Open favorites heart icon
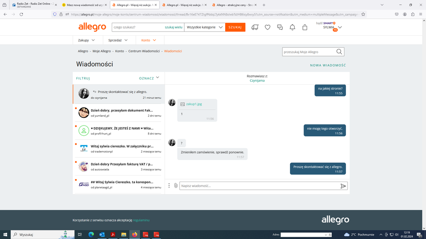The image size is (426, 239). [268, 27]
